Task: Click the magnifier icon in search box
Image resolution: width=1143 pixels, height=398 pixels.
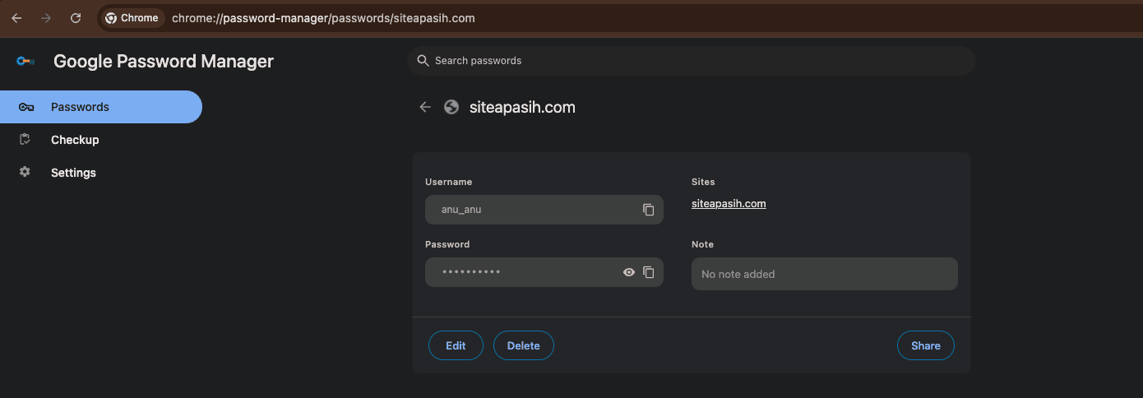Action: [423, 60]
